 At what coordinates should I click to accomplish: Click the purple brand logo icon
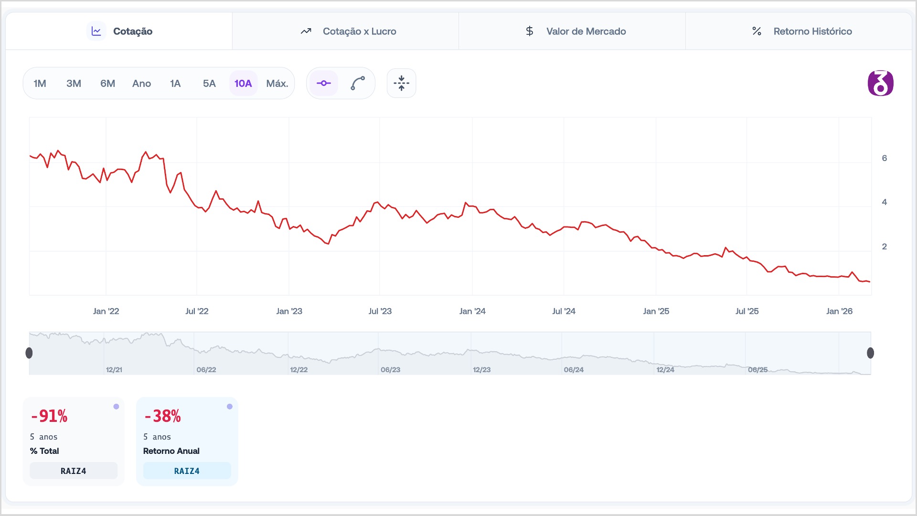point(880,83)
